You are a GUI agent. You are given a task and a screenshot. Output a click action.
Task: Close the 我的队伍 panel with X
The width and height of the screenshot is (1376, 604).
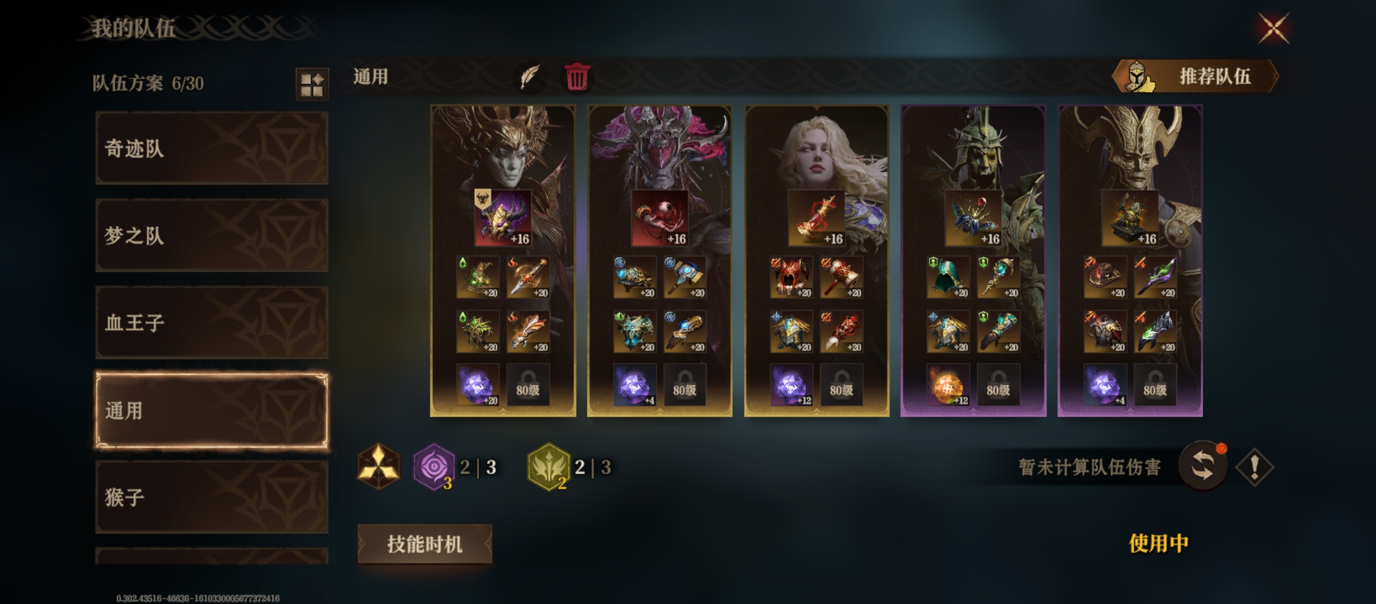pos(1273,29)
